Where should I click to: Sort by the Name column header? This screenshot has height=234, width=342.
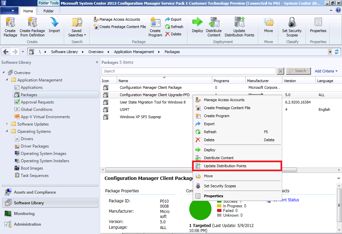click(164, 80)
